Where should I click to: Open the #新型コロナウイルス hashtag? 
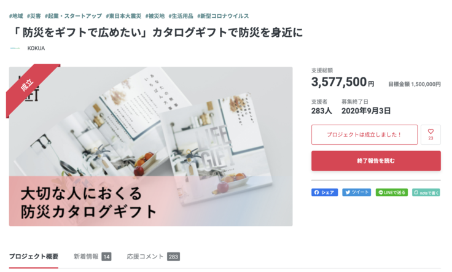[223, 16]
